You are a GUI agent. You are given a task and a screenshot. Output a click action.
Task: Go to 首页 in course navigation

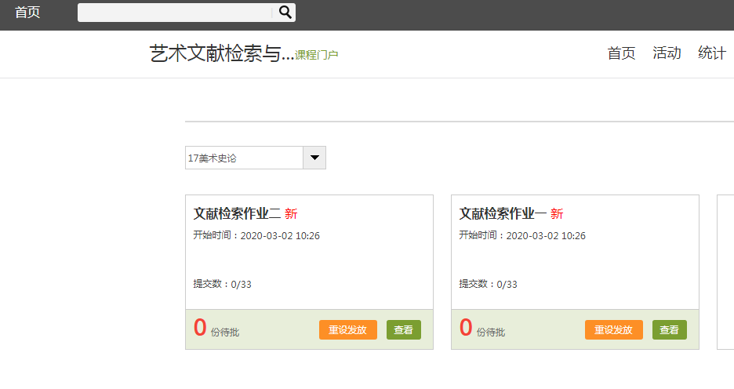621,53
